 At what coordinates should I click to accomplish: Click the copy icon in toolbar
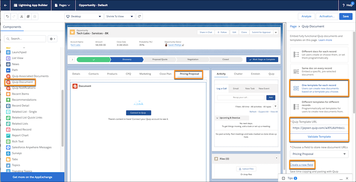28,16
